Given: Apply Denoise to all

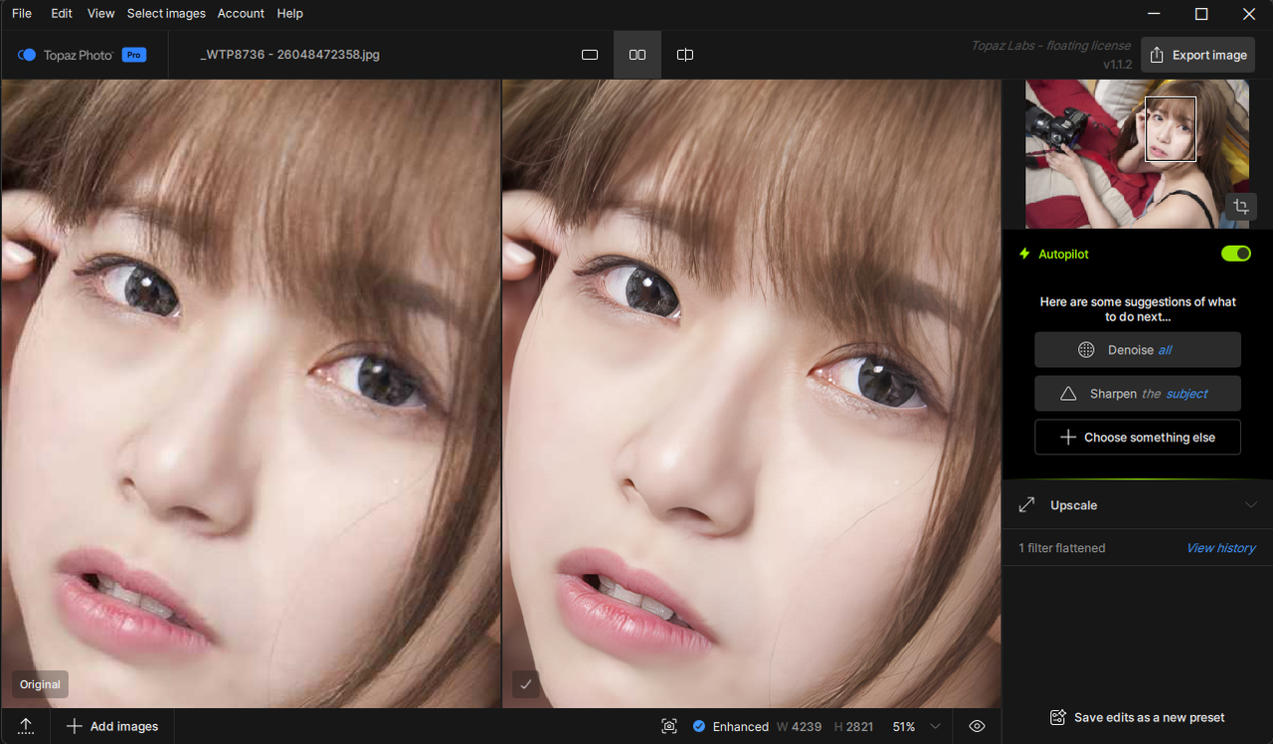Looking at the screenshot, I should 1137,349.
